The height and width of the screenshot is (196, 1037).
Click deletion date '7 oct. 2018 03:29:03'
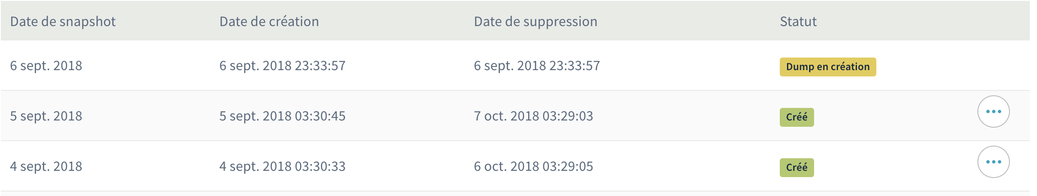click(533, 116)
